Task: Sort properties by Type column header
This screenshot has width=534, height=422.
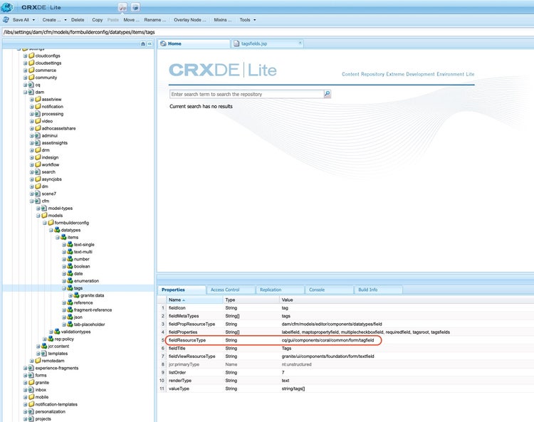Action: click(251, 300)
